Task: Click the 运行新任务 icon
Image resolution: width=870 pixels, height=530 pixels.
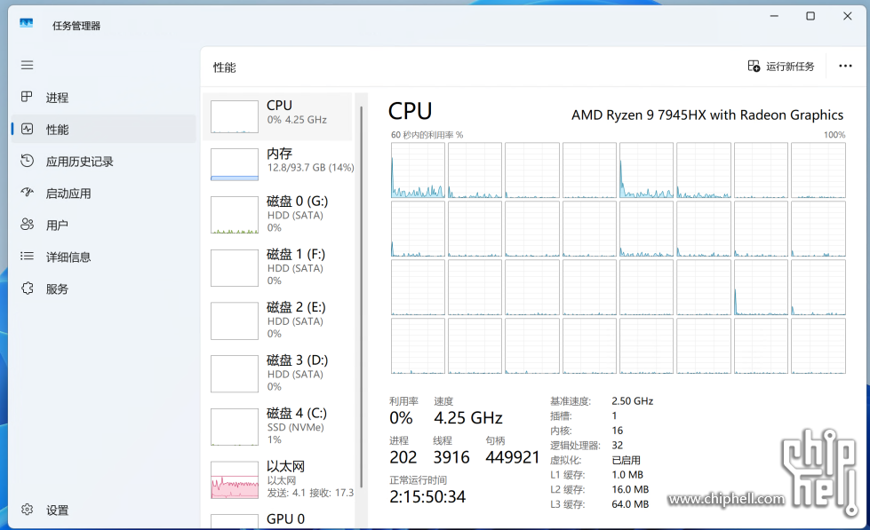Action: point(754,67)
